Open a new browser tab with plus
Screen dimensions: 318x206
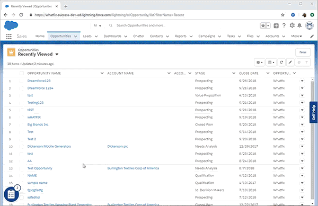click(x=66, y=6)
